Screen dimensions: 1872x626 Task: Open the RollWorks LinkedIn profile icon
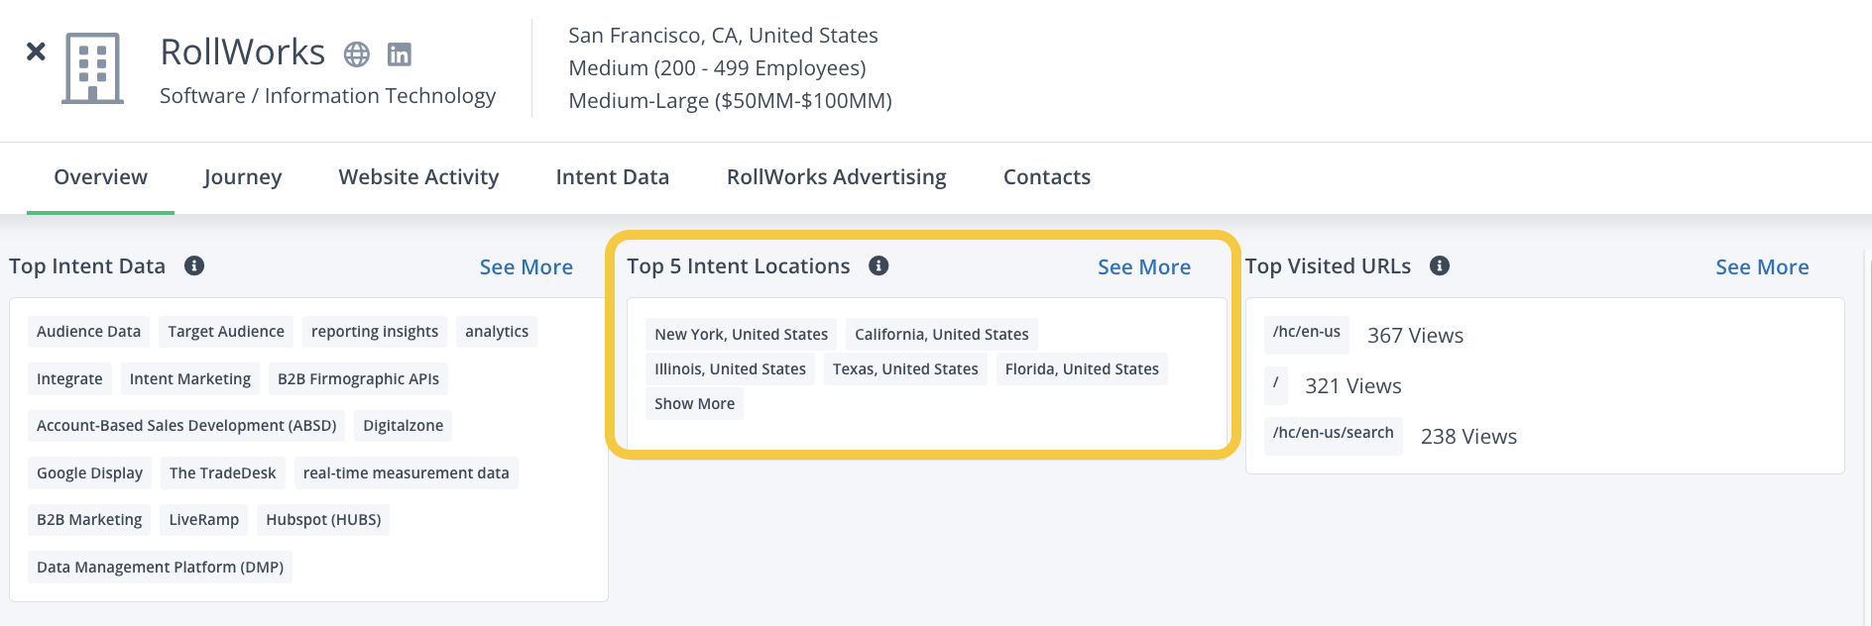(399, 54)
